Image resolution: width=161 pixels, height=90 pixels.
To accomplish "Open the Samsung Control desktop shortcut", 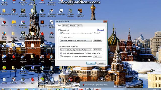I will 42,13.
